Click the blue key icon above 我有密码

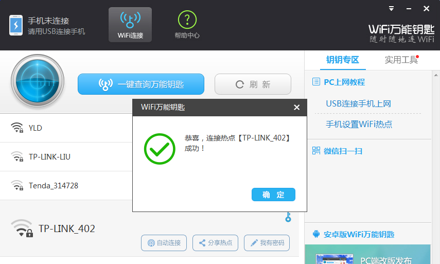(x=288, y=217)
